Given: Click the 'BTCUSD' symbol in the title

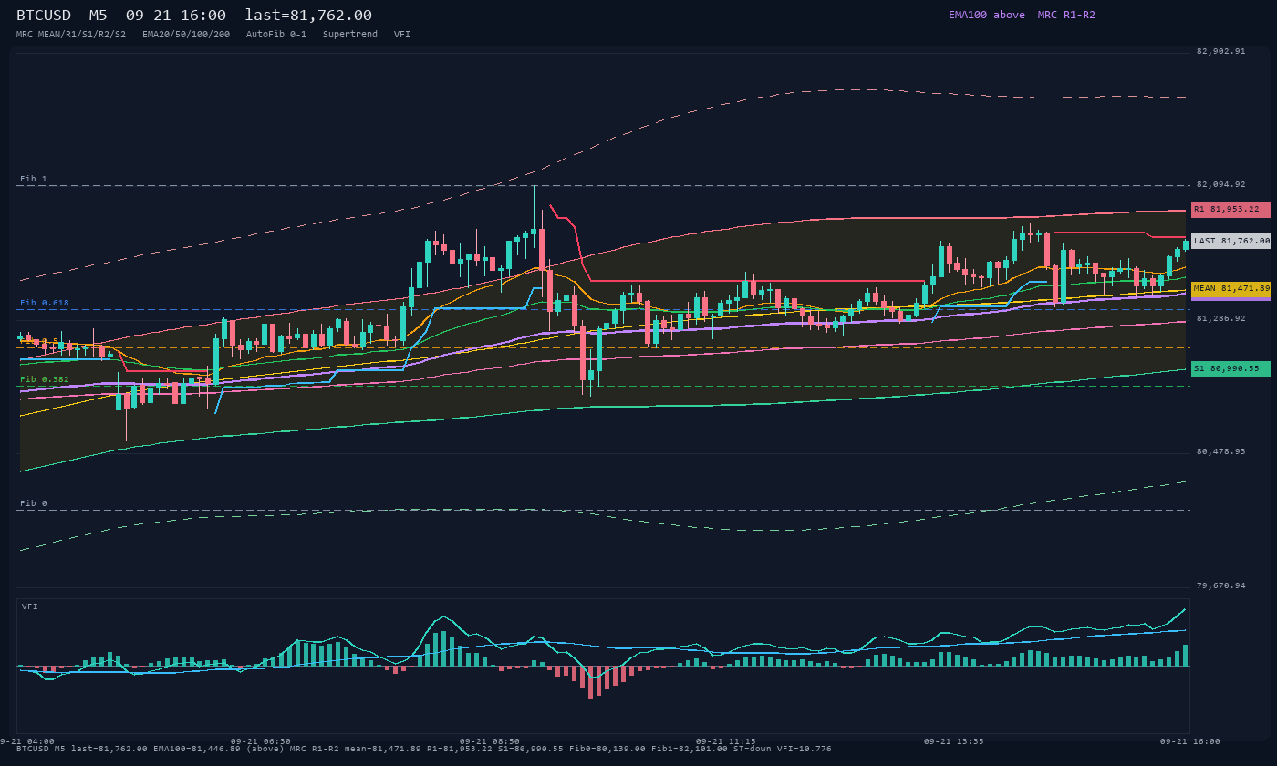Looking at the screenshot, I should click(46, 15).
